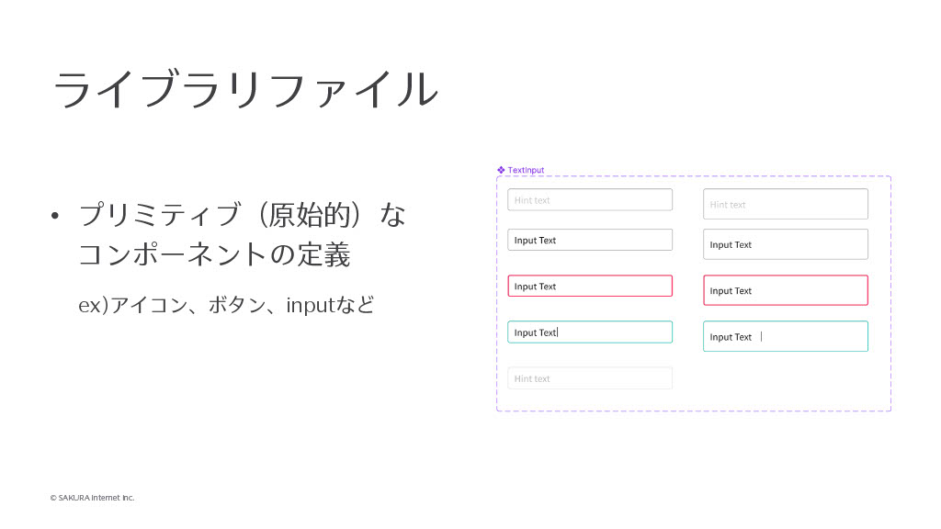Click the slide title ライブラリファイル

[x=244, y=90]
